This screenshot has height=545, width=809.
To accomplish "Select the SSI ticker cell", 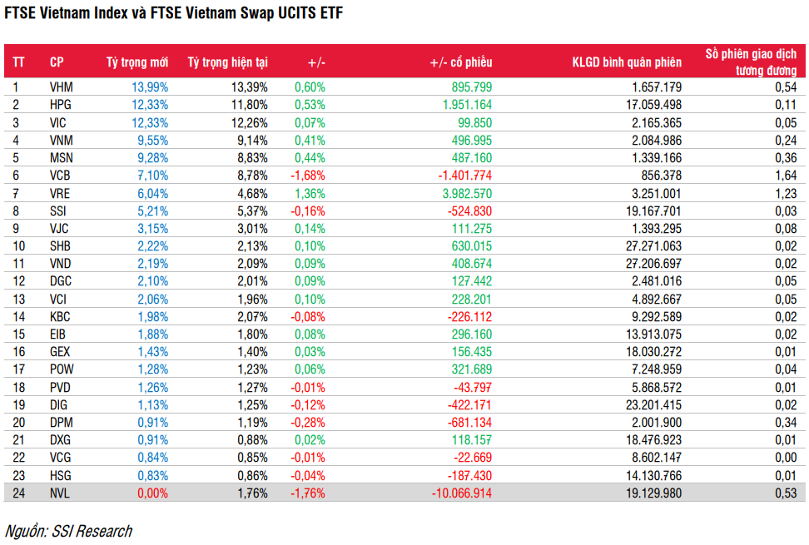I will (x=58, y=210).
